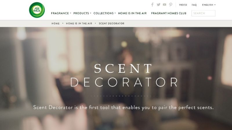Open the Facebook social icon
232x130 pixels.
point(152,5)
